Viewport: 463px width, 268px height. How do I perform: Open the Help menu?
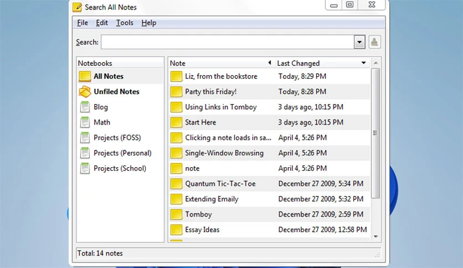tap(149, 23)
